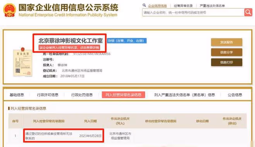Open the 公告信息 tab
This screenshot has width=255, height=147.
point(235,95)
